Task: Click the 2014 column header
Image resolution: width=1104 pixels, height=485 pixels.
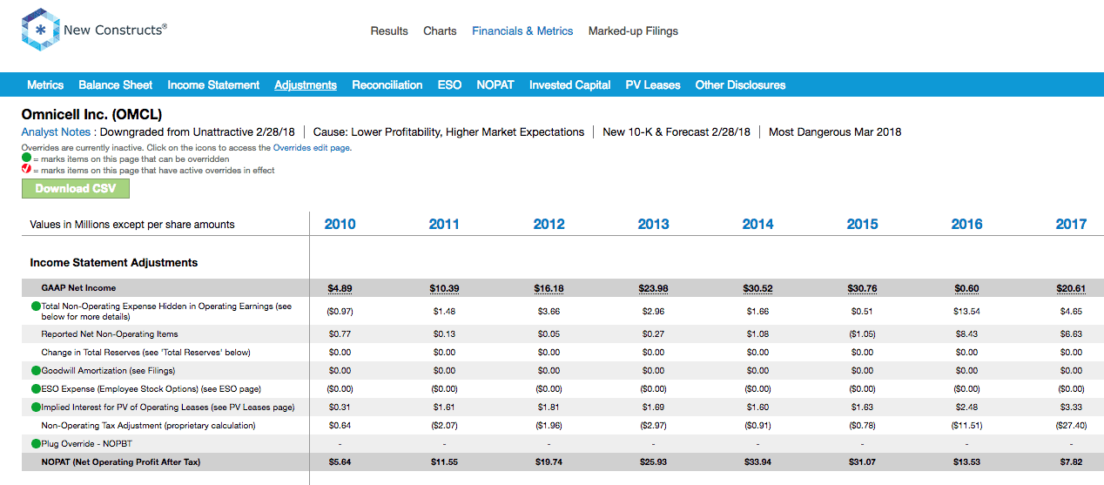Action: (757, 224)
